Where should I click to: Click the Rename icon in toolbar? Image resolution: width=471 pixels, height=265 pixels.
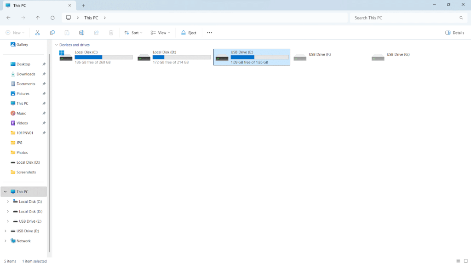tap(81, 33)
